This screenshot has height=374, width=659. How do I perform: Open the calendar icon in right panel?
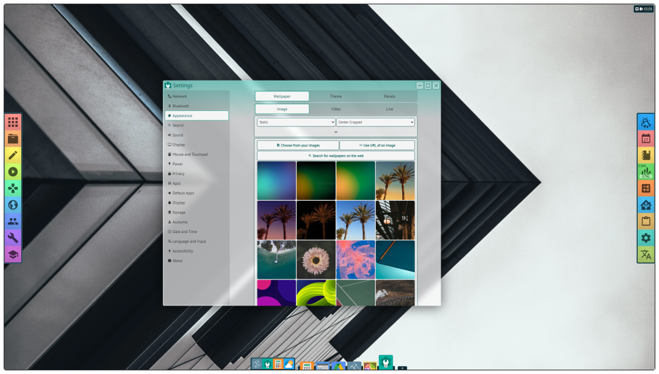(x=646, y=138)
